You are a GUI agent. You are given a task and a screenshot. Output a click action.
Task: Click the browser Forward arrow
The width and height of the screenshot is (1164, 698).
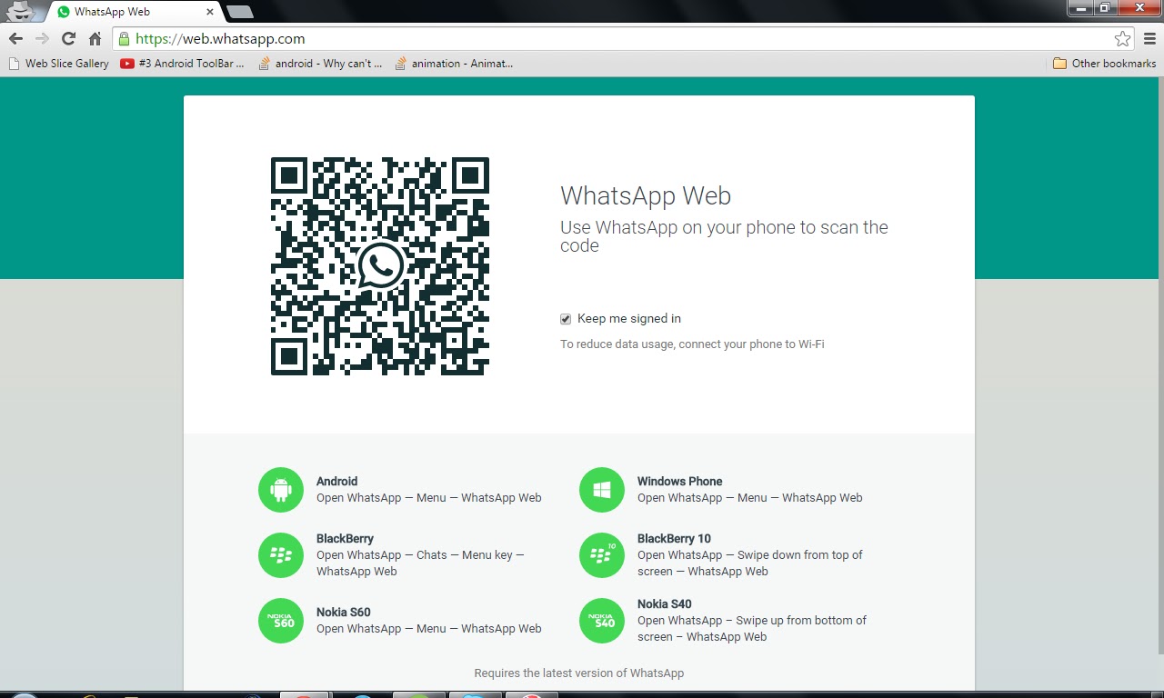[42, 39]
